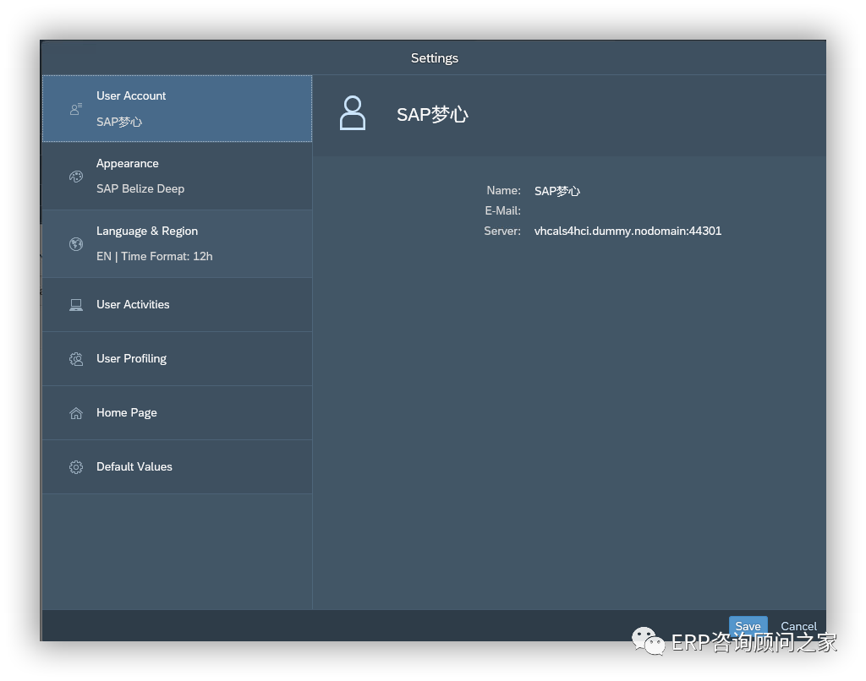This screenshot has width=866, height=681.
Task: Click the 'EN | Time Format: 12h' text
Action: tap(155, 257)
